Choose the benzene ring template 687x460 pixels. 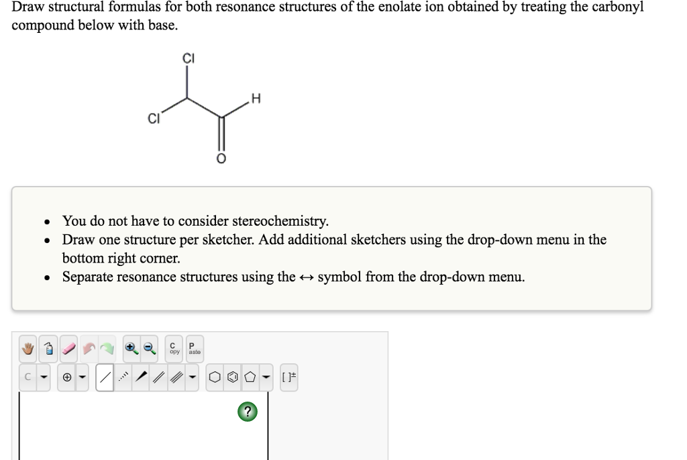pyautogui.click(x=233, y=376)
